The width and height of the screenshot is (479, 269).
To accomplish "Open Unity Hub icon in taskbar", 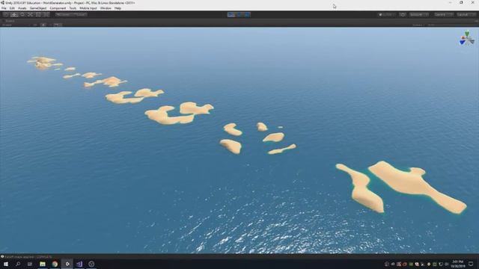I will [91, 264].
